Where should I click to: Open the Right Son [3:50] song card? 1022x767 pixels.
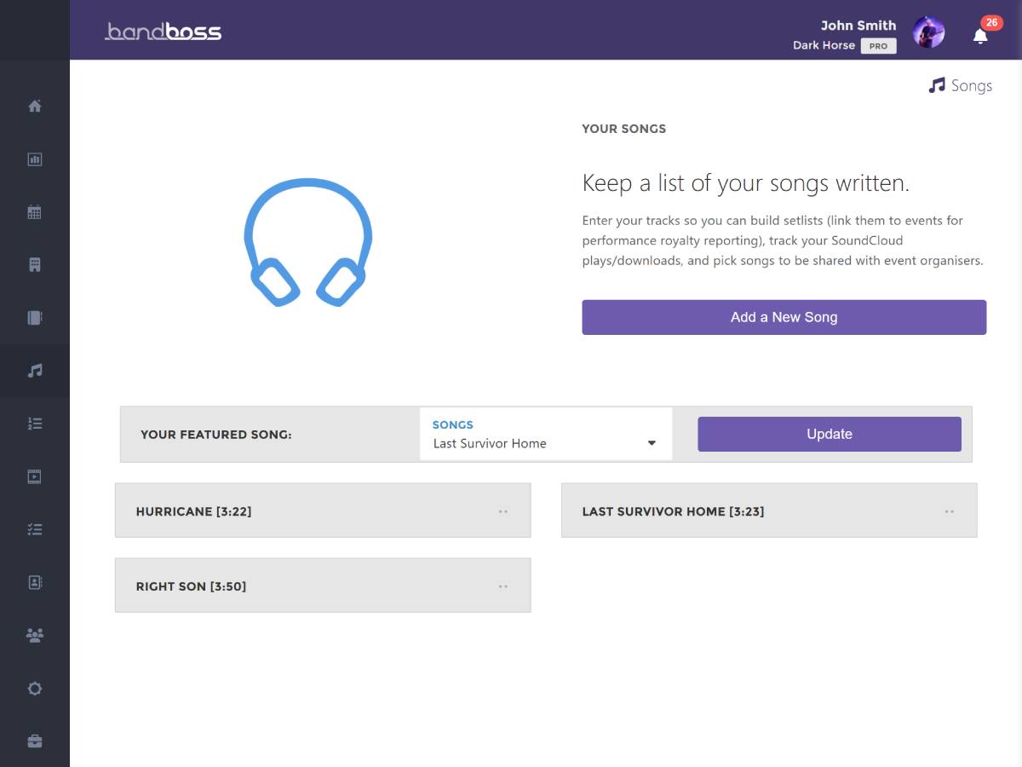pyautogui.click(x=323, y=585)
